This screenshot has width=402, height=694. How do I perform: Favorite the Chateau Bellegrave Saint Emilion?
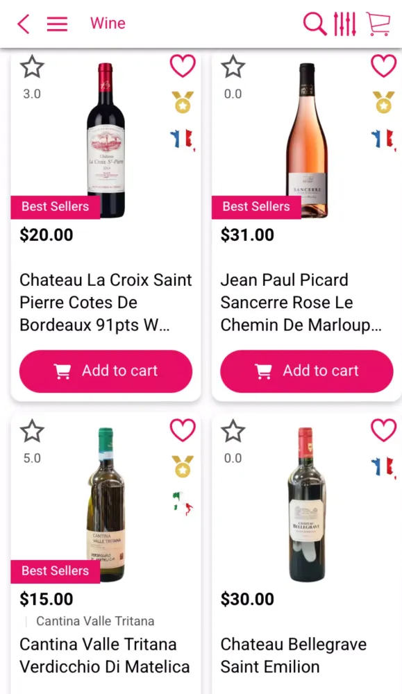(x=383, y=430)
